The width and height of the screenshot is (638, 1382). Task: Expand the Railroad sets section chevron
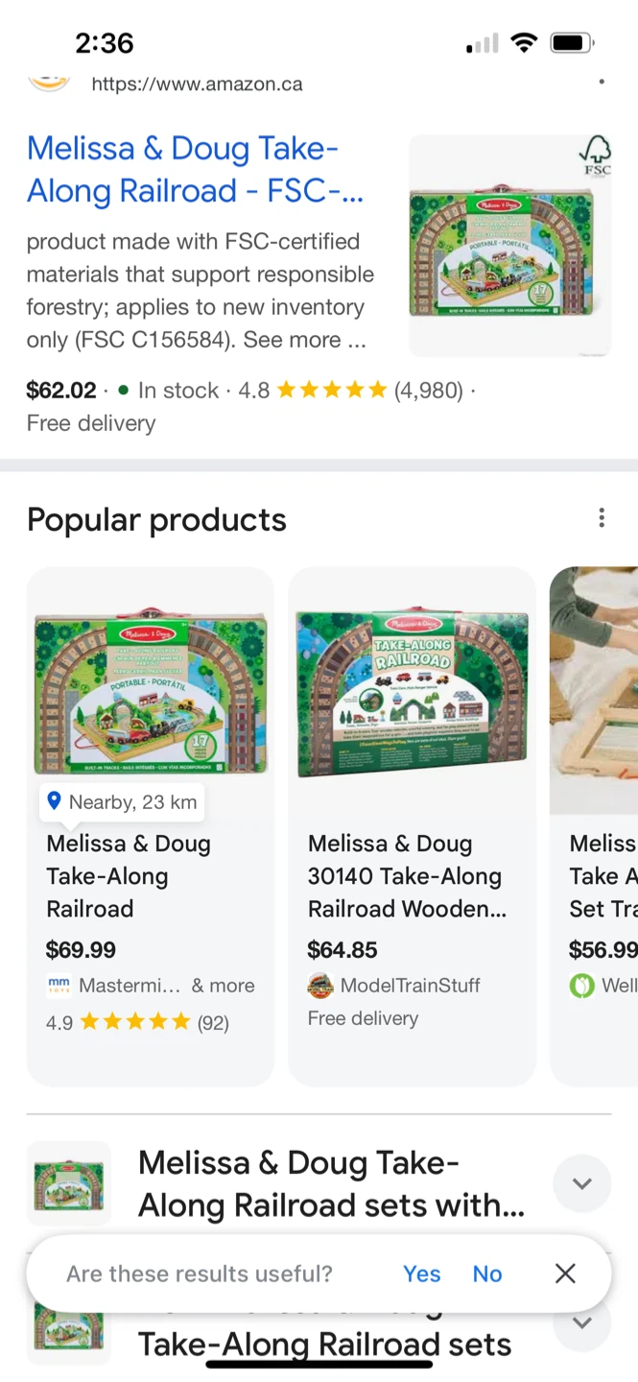[582, 1183]
